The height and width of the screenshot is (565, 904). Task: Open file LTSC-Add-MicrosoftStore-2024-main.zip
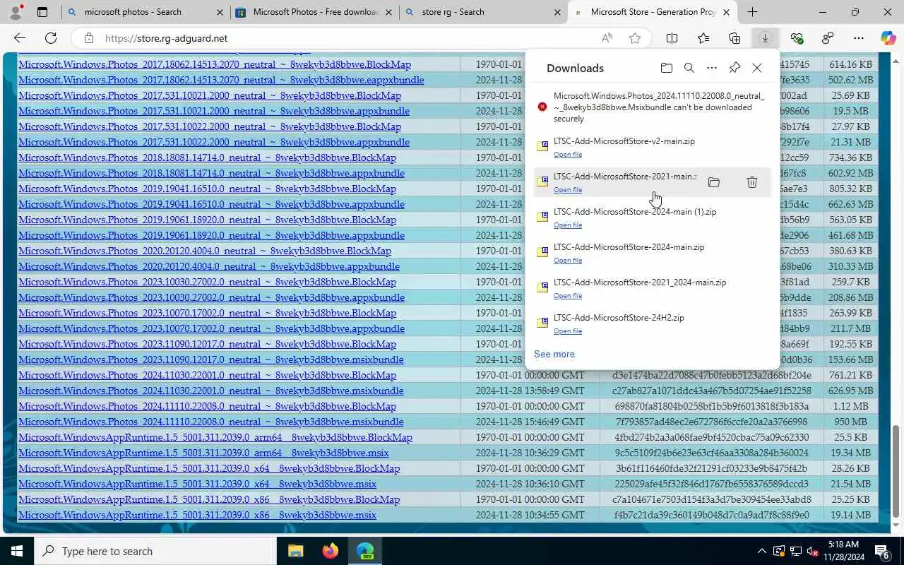pyautogui.click(x=568, y=261)
